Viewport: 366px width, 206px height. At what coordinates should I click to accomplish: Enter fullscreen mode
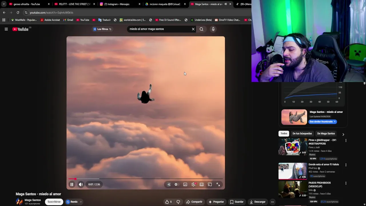(x=218, y=185)
